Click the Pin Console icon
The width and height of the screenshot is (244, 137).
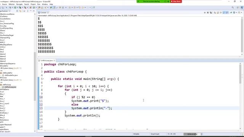[x=231, y=13]
